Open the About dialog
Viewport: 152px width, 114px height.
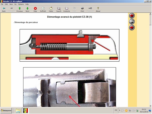click(x=98, y=10)
